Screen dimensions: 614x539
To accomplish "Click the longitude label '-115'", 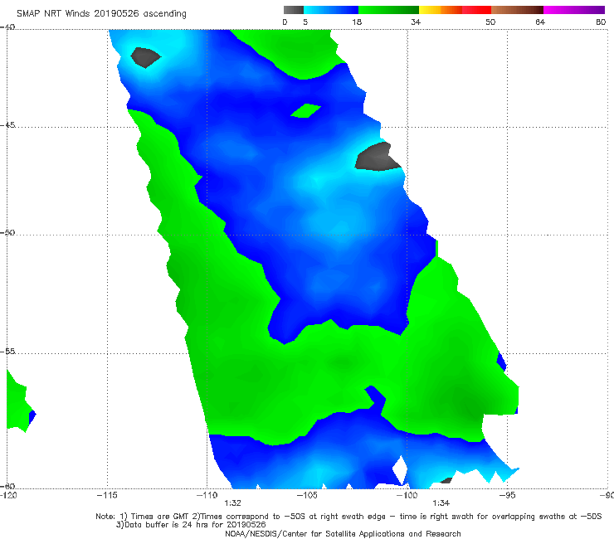I will (107, 495).
